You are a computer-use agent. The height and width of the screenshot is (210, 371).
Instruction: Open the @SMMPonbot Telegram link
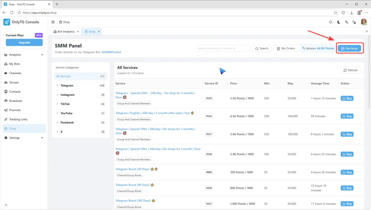click(x=111, y=52)
